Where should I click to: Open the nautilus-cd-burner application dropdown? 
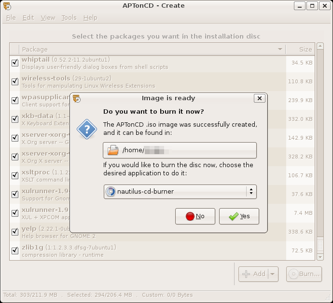click(180, 192)
